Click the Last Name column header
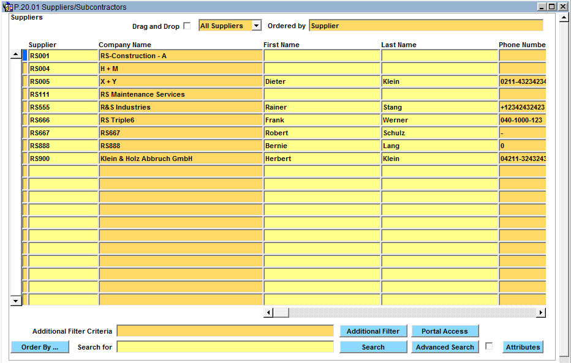The height and width of the screenshot is (363, 571). tap(399, 45)
